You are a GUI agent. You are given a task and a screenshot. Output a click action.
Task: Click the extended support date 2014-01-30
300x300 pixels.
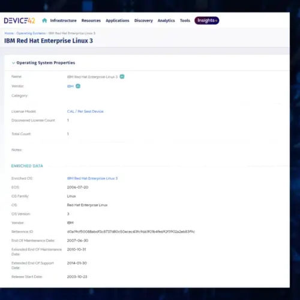77,263
